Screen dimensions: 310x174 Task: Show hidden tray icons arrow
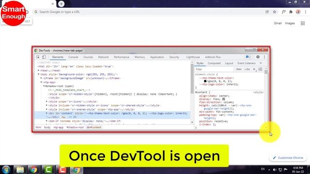point(269,170)
